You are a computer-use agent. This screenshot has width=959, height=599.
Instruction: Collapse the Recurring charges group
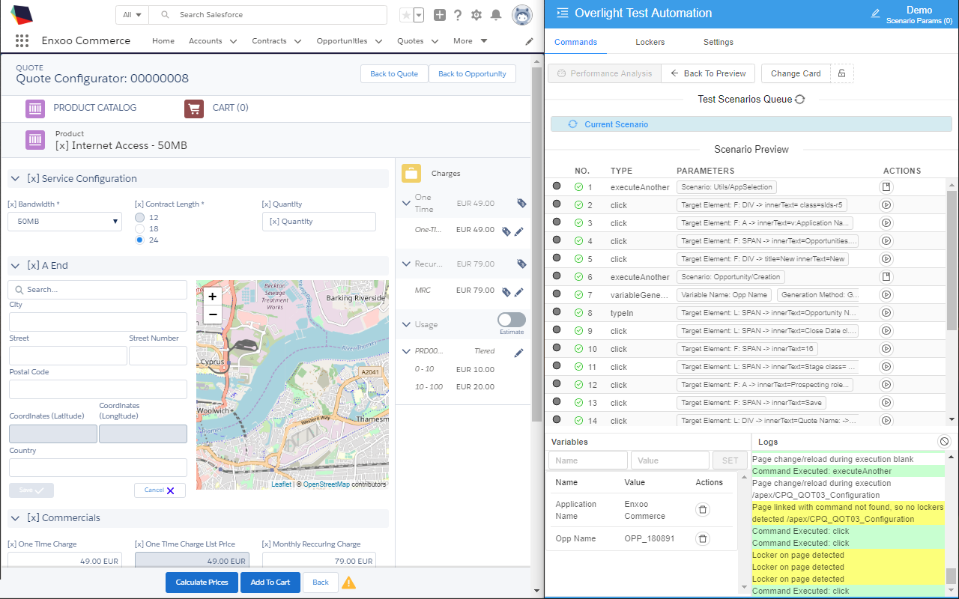click(x=406, y=264)
